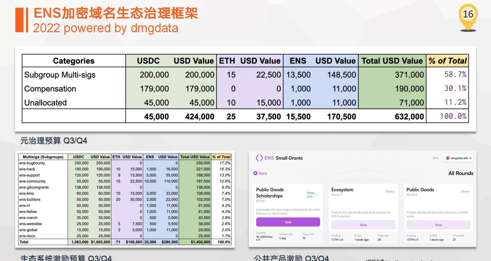
Task: Select the Subgroup Multi-sigs row label
Action: coord(60,75)
